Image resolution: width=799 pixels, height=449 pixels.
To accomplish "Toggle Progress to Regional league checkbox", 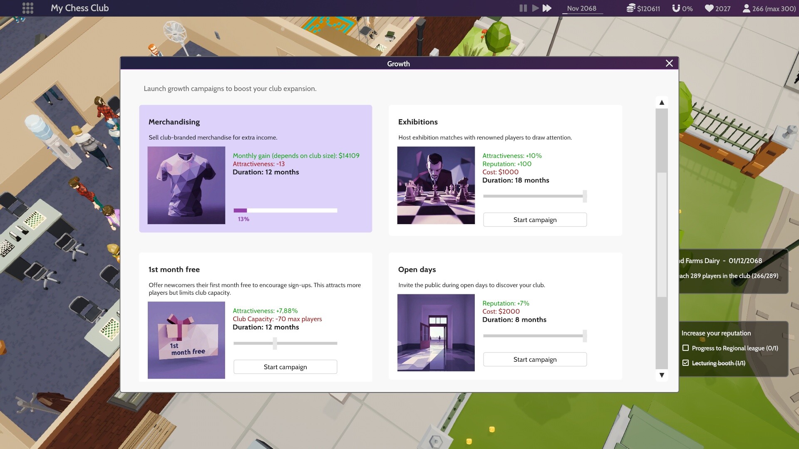I will [685, 348].
